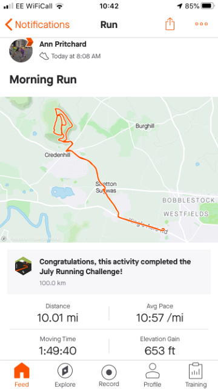Tap the July Running Challenge badge icon
This screenshot has height=389, width=218.
point(23,266)
